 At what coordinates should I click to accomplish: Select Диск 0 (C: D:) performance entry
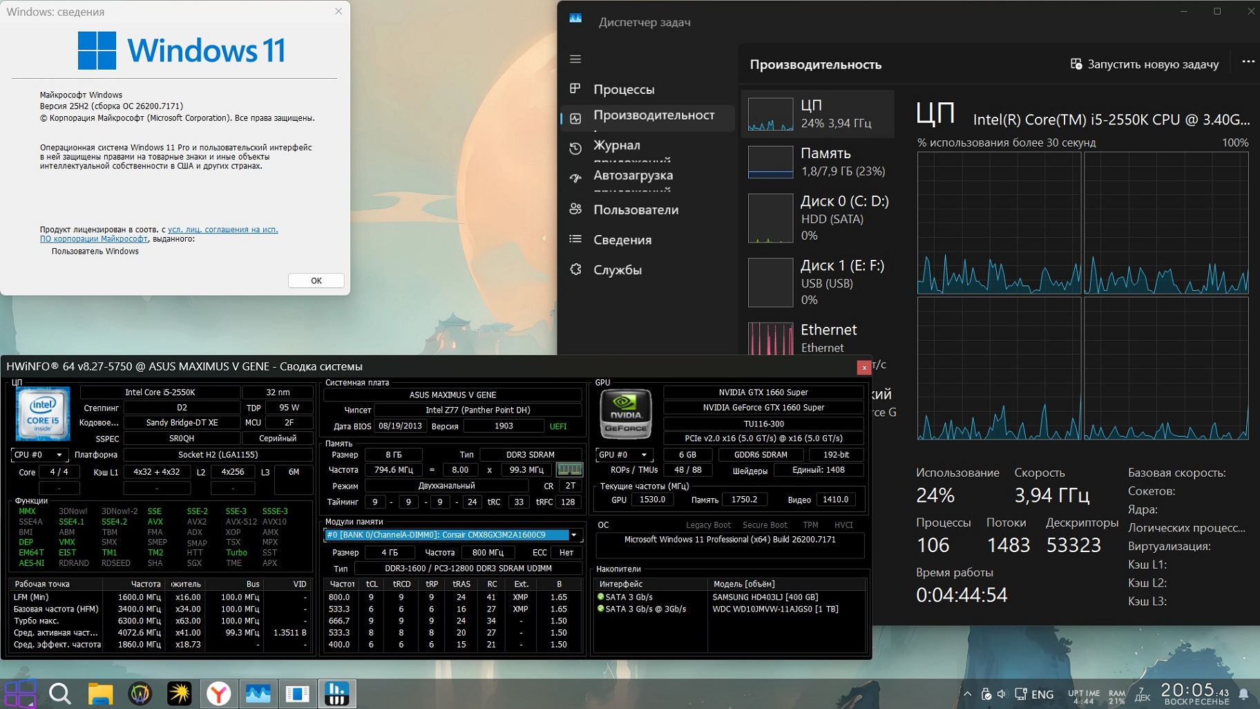pyautogui.click(x=818, y=218)
